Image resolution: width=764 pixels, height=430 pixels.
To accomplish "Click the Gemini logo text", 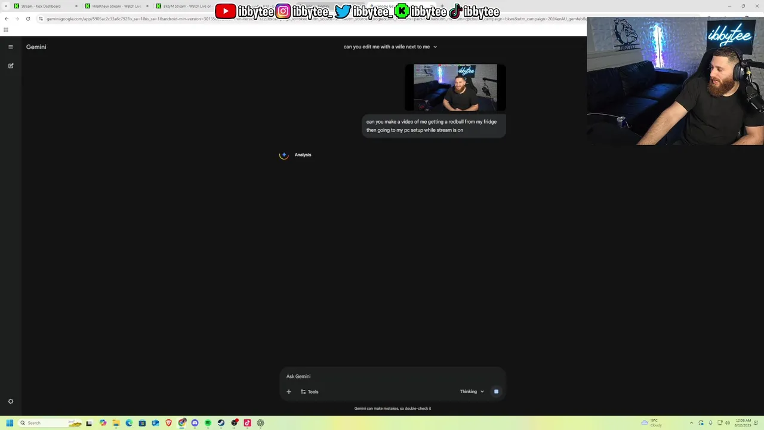I will click(x=36, y=47).
